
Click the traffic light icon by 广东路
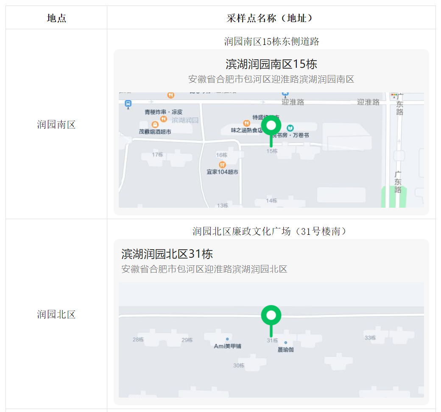pos(394,96)
